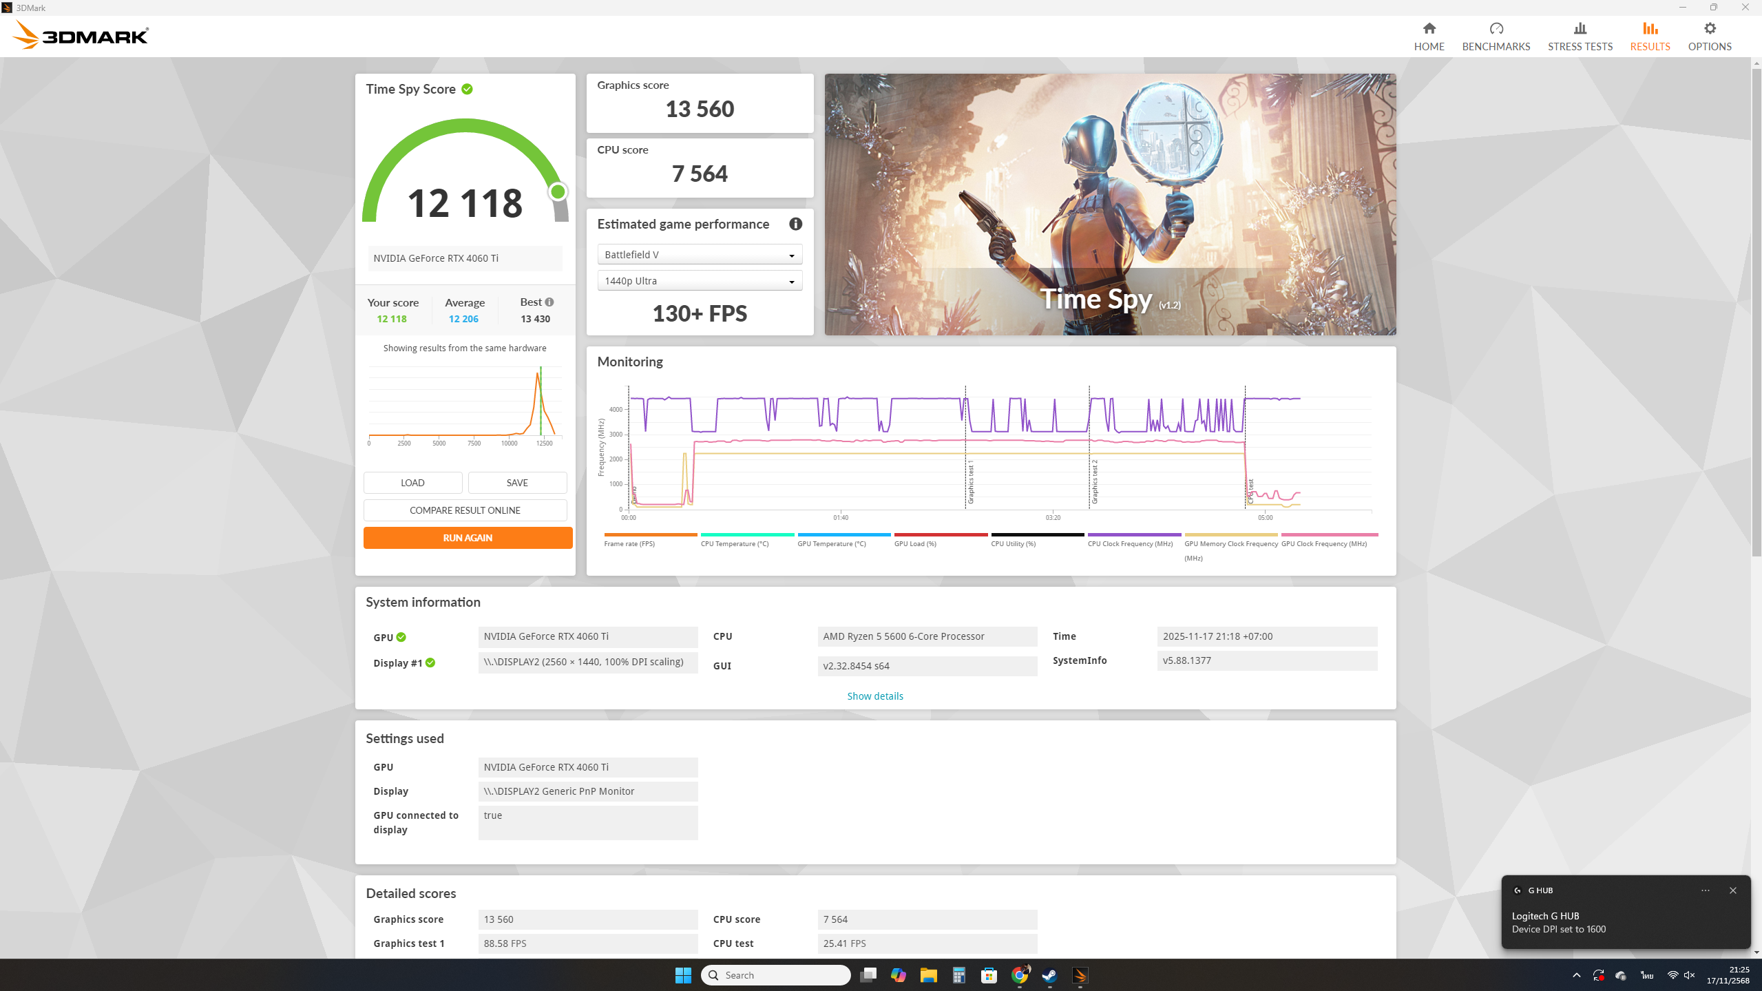Viewport: 1762px width, 991px height.
Task: Open the Home section icon
Action: (1429, 29)
